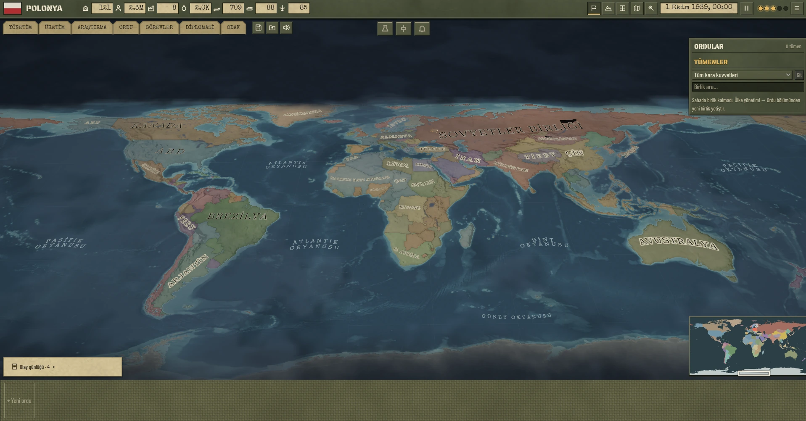Click the manpower person icon beside 2.3M
This screenshot has height=421, width=806.
click(118, 8)
